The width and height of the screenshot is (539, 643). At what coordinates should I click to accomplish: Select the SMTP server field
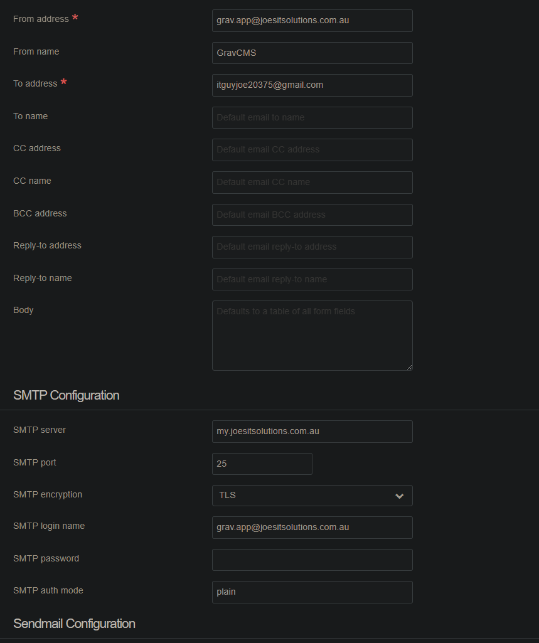(x=312, y=432)
